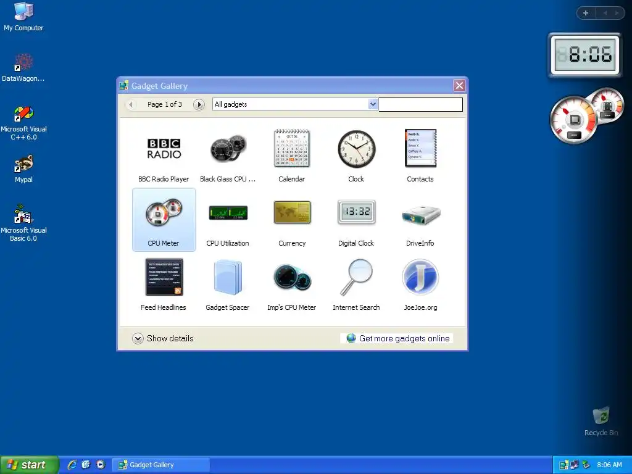Select the JoeJoe.org gadget icon
This screenshot has width=632, height=474.
420,277
